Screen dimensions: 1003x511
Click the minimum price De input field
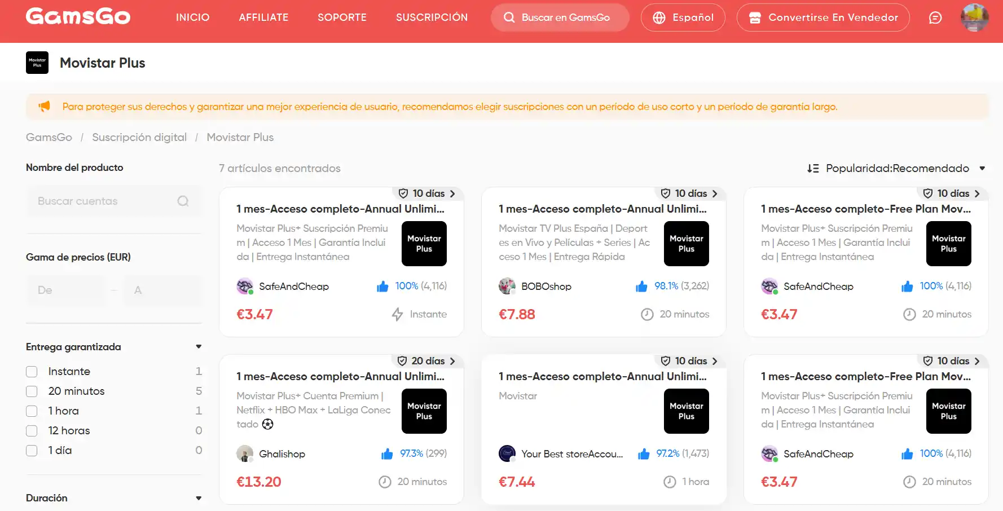65,290
